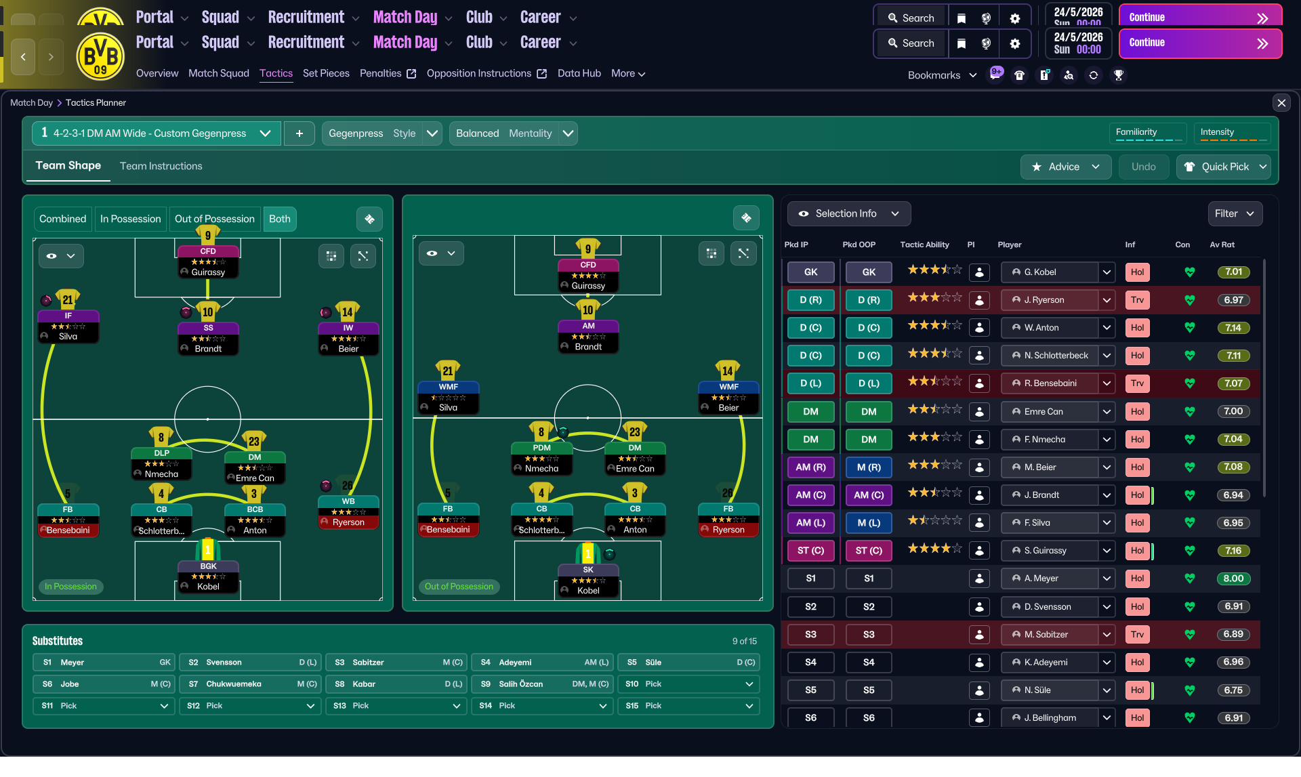The height and width of the screenshot is (777, 1301).
Task: Click the grid view icon on In Possession pitch
Action: pos(331,256)
